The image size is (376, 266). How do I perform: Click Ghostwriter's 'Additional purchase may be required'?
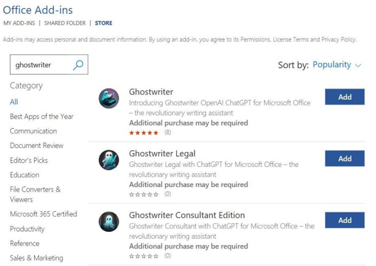coord(189,123)
